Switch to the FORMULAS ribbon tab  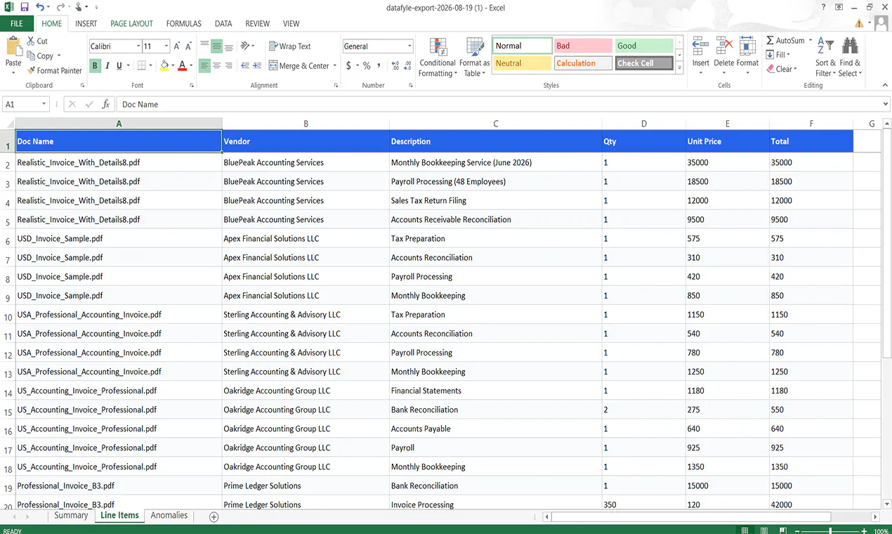coord(184,23)
